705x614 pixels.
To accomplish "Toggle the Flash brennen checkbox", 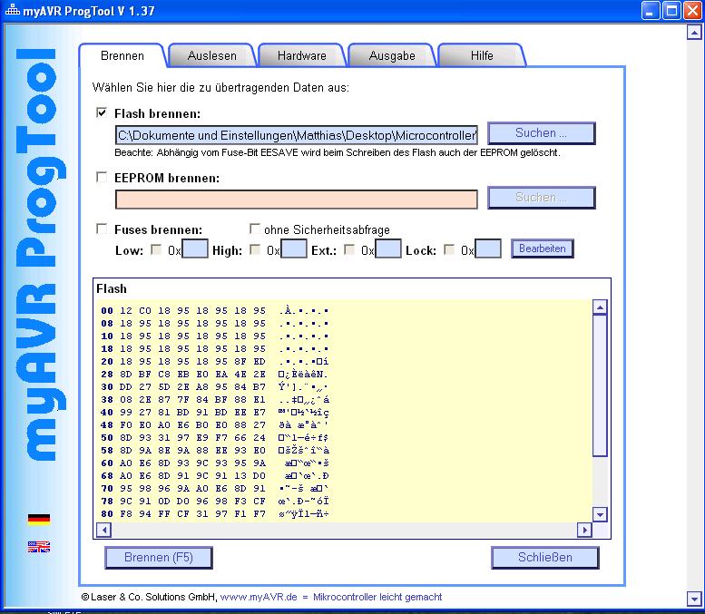I will click(x=102, y=112).
